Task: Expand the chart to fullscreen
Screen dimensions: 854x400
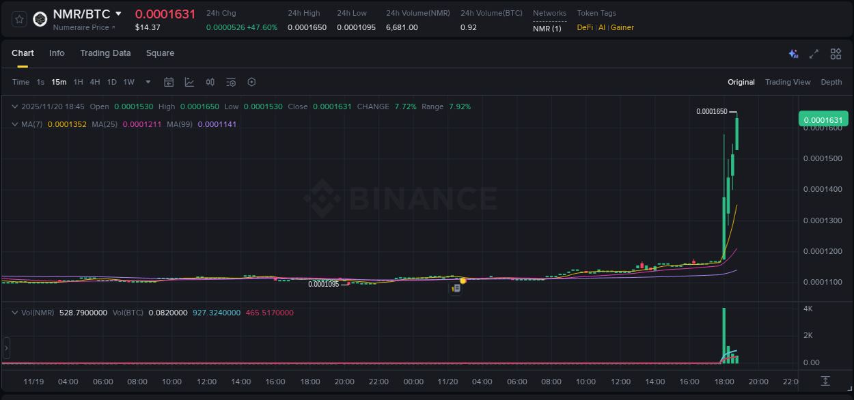Action: pyautogui.click(x=814, y=53)
